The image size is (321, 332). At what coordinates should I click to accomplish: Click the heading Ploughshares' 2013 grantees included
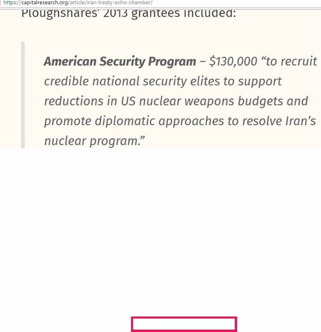point(129,14)
